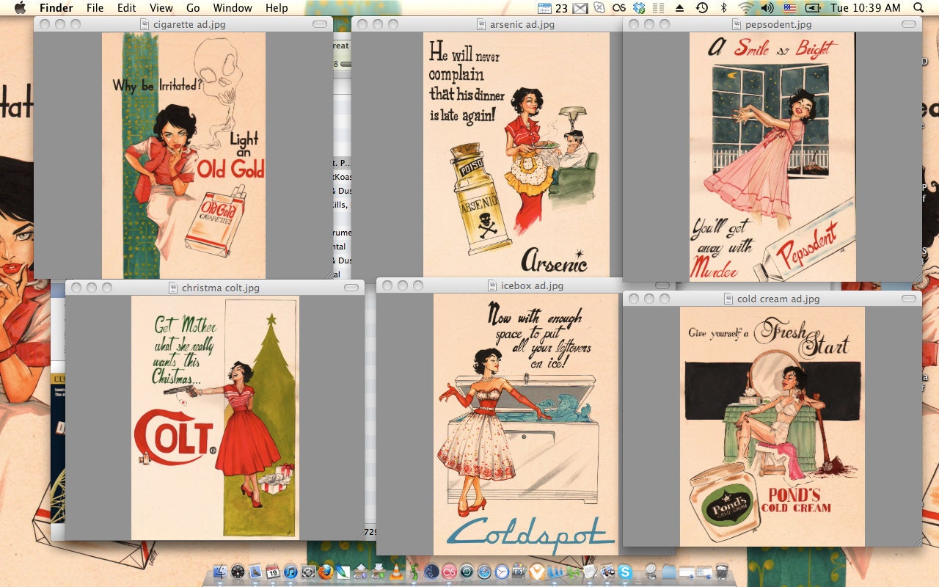Toggle toolbar button of cold cream ad.jpg window
939x587 pixels.
(909, 299)
